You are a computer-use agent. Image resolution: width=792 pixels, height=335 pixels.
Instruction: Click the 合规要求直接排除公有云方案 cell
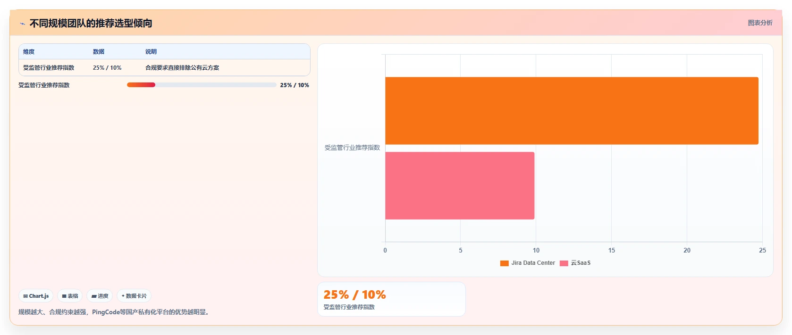(x=182, y=68)
